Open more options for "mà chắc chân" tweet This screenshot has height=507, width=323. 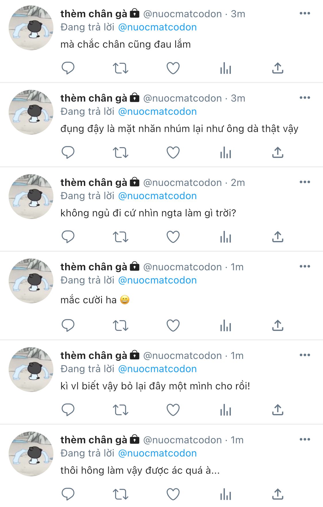coord(305,13)
